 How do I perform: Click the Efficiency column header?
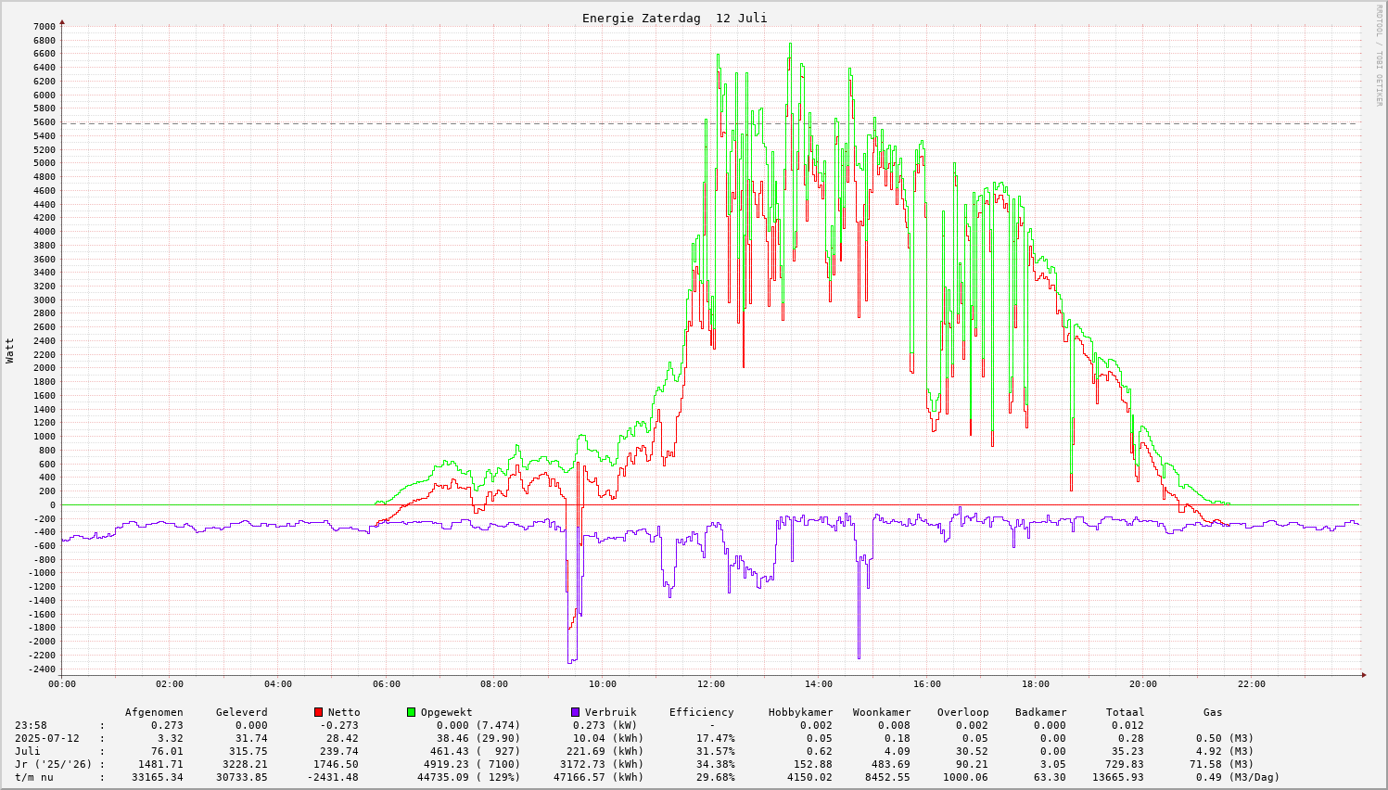coord(701,712)
